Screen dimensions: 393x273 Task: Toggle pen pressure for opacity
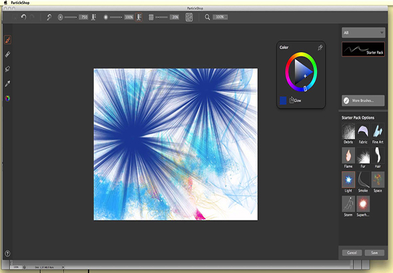(139, 17)
